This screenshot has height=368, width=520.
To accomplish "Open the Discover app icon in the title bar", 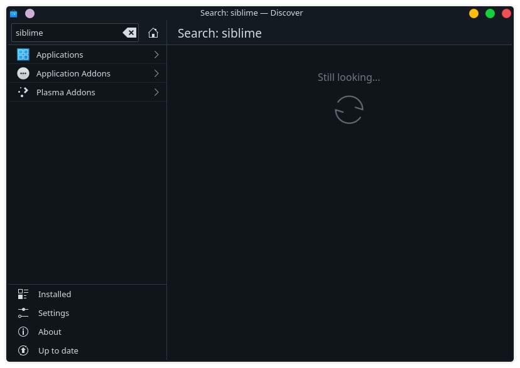I will [x=14, y=14].
